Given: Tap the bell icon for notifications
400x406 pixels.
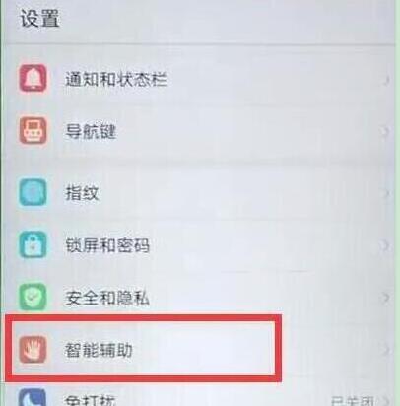Looking at the screenshot, I should point(33,79).
